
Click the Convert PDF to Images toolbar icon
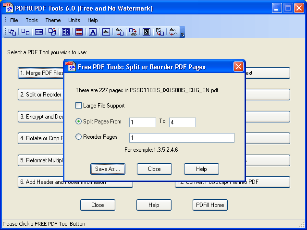click(x=133, y=32)
